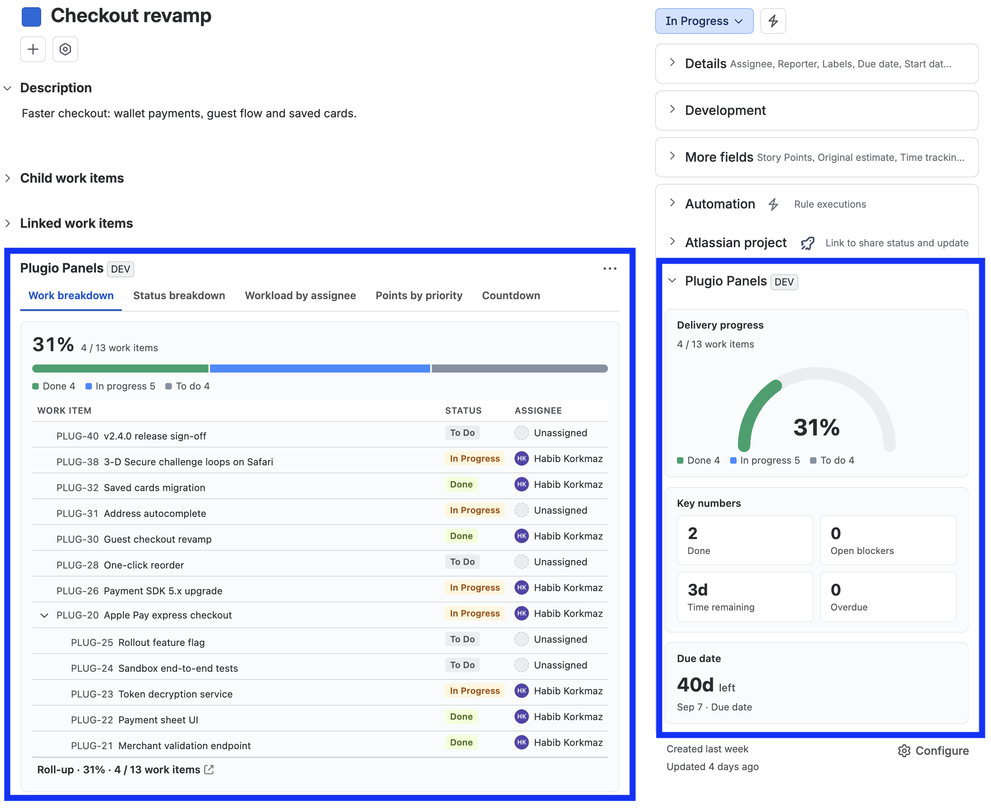991x808 pixels.
Task: Click the Time remaining 3d card
Action: point(745,597)
